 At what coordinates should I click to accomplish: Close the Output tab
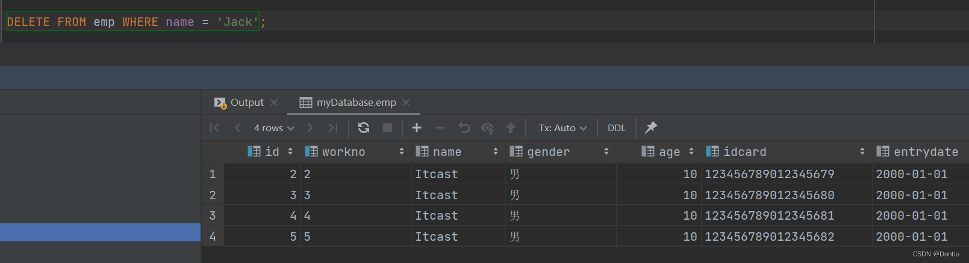click(x=274, y=102)
